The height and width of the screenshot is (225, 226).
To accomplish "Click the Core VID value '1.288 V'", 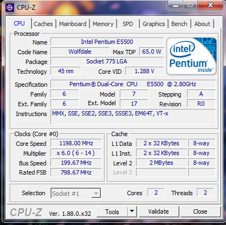I will tap(145, 71).
